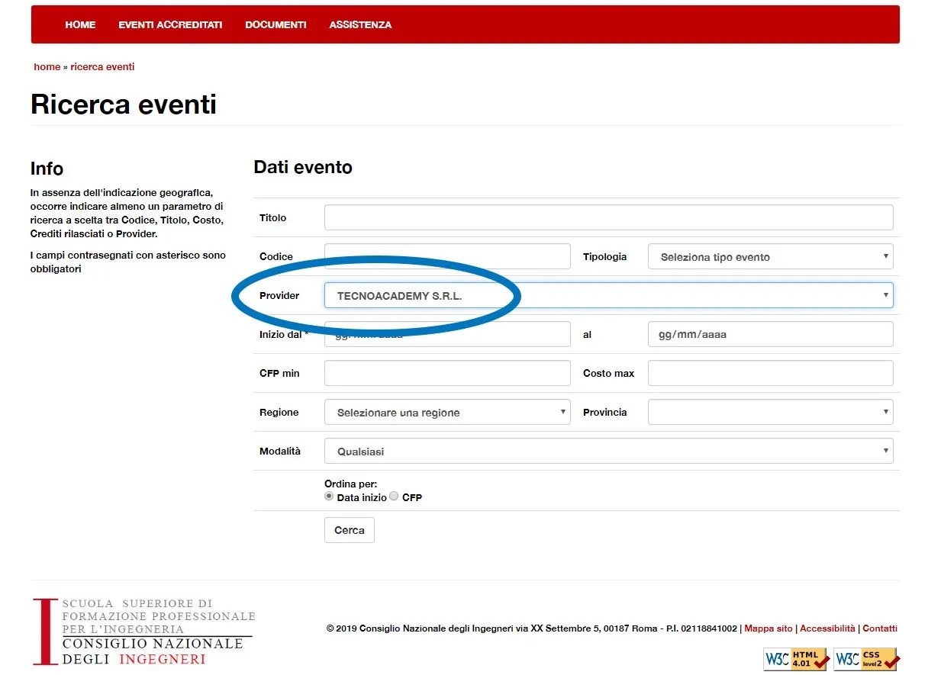
Task: Open the Modalità dropdown showing Qualsiasi
Action: pos(608,451)
